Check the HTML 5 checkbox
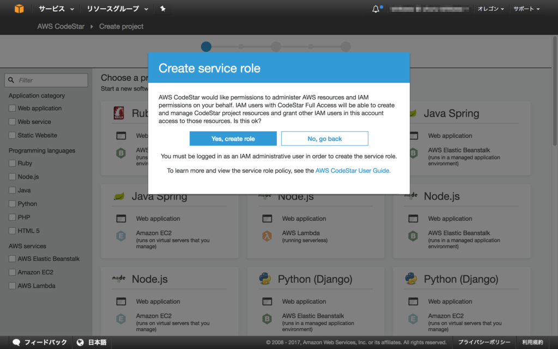This screenshot has height=349, width=558. tap(12, 231)
